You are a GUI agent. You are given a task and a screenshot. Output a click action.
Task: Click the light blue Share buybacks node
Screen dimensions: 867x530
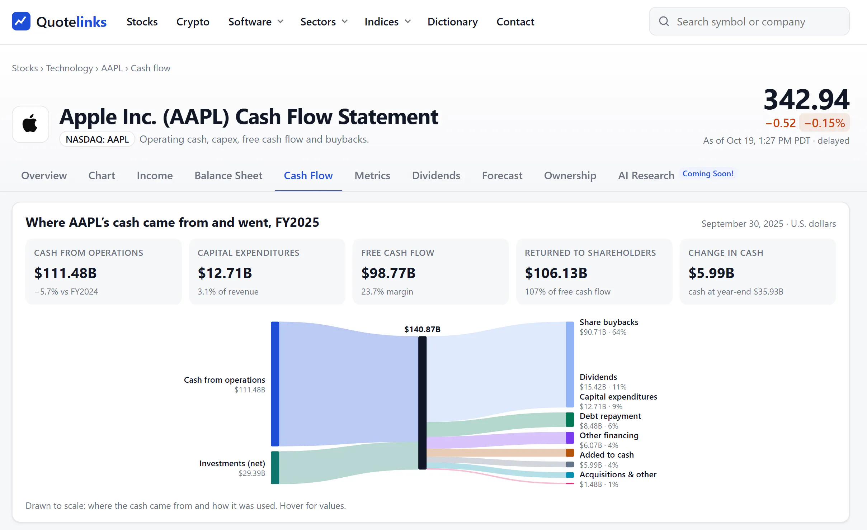click(570, 364)
